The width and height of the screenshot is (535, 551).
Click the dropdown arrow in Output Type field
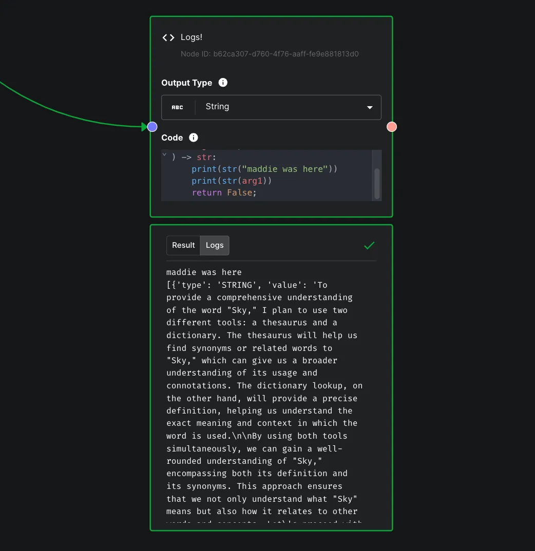pyautogui.click(x=370, y=108)
